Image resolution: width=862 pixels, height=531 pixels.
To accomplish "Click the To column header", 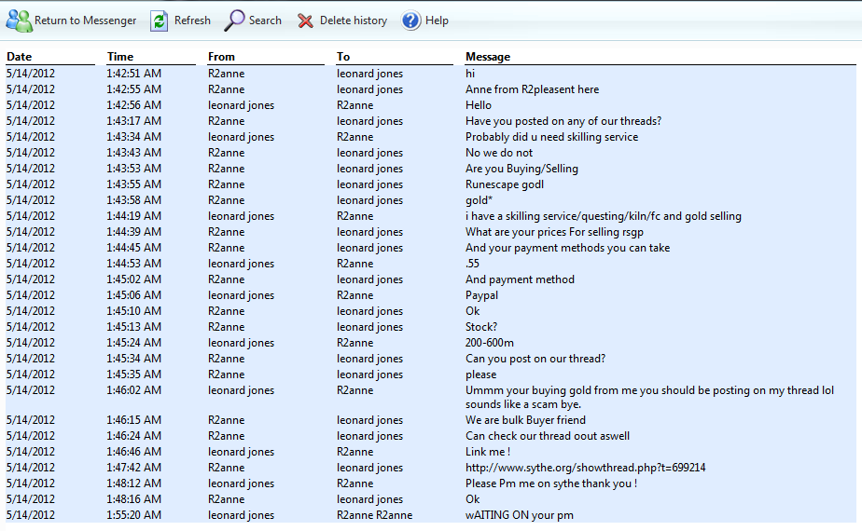I will [343, 57].
